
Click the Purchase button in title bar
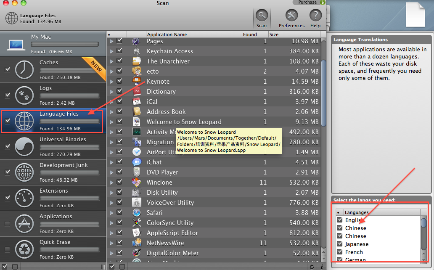tap(309, 2)
